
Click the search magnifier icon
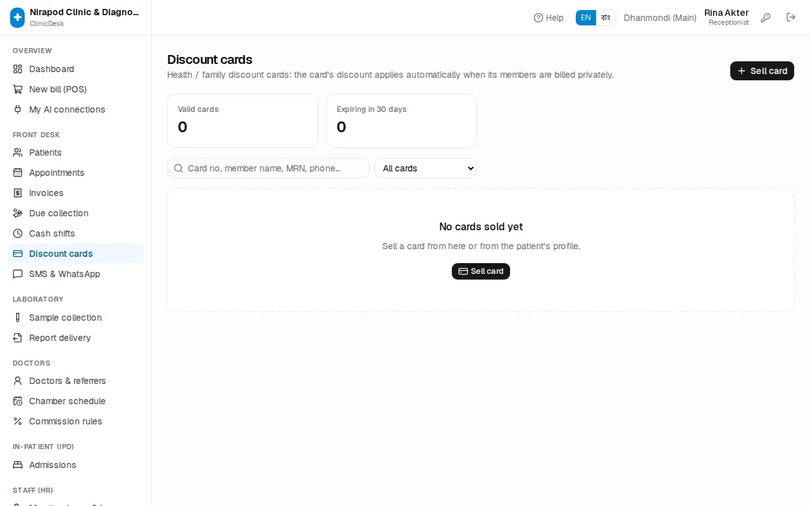tap(178, 168)
